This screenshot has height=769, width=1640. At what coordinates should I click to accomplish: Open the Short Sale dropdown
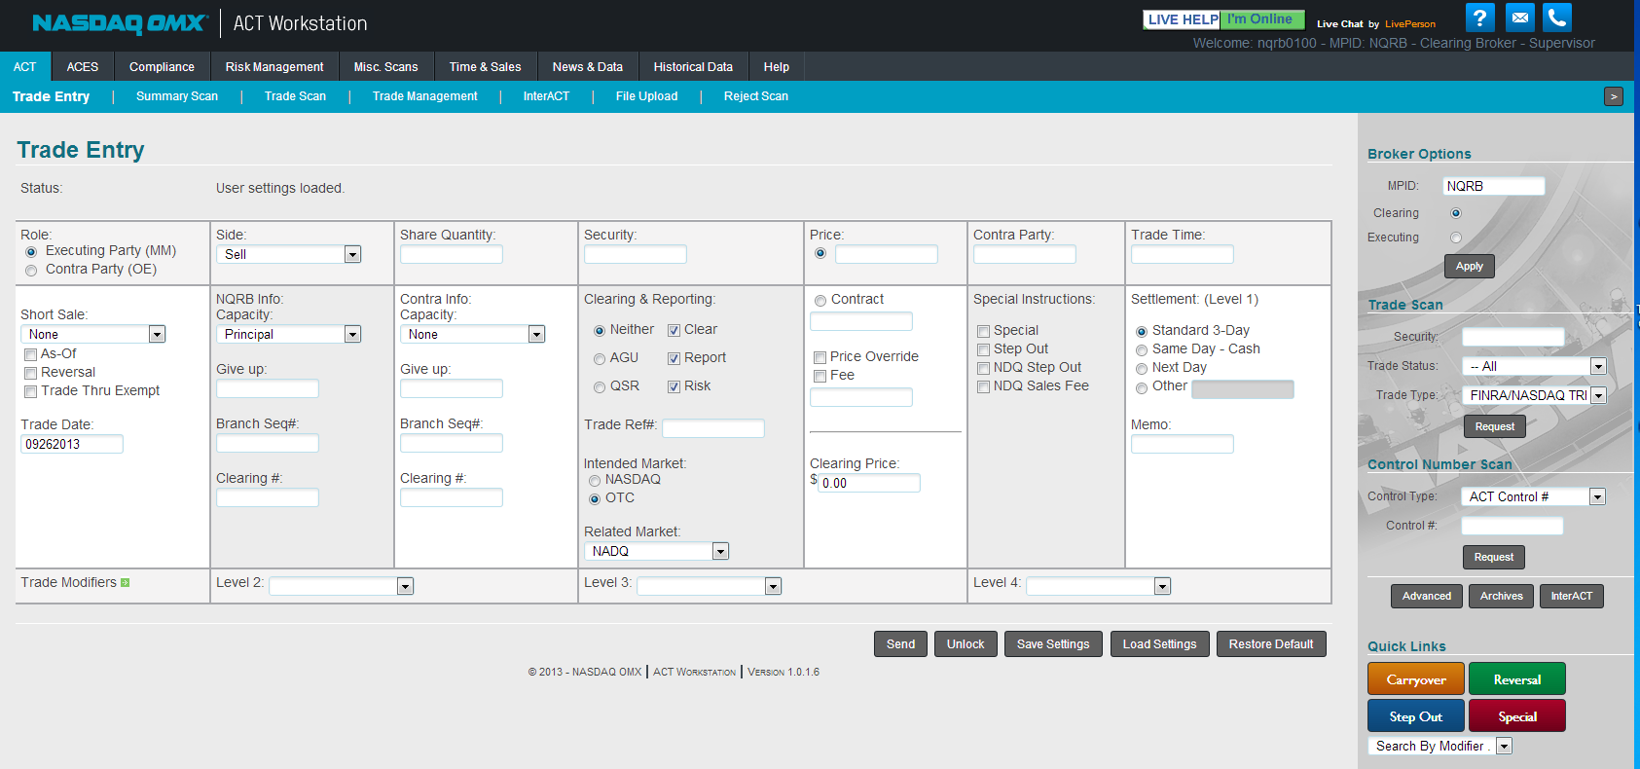coord(92,334)
